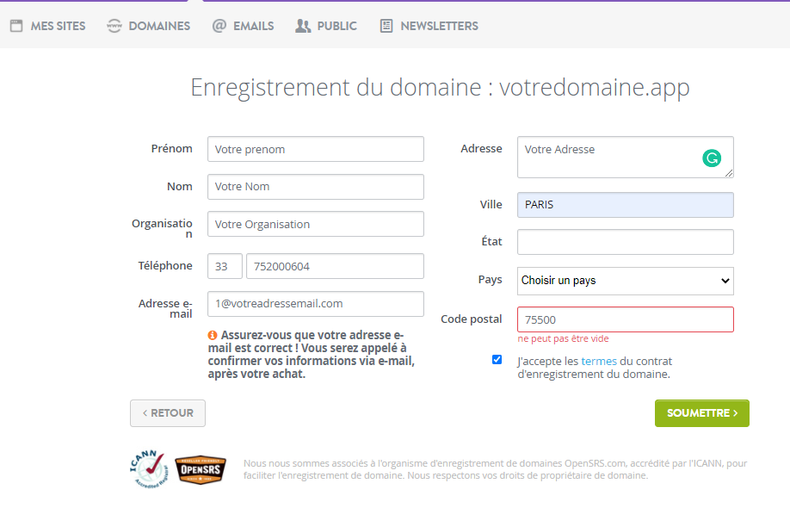Click the Code postal field 75500

(626, 319)
